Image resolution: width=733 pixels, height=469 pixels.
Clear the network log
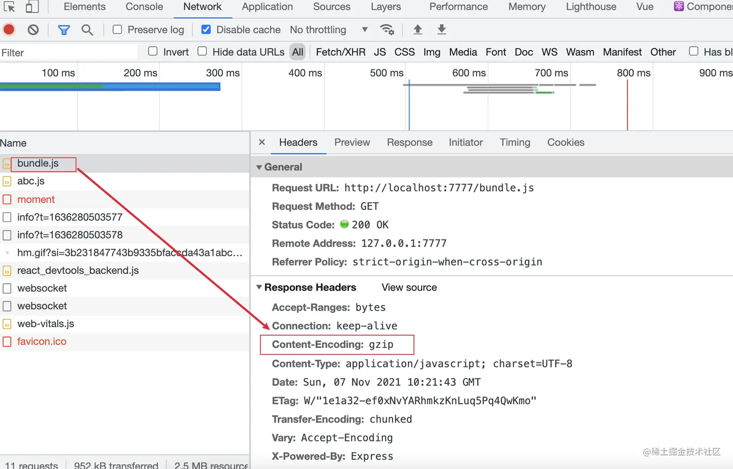33,30
